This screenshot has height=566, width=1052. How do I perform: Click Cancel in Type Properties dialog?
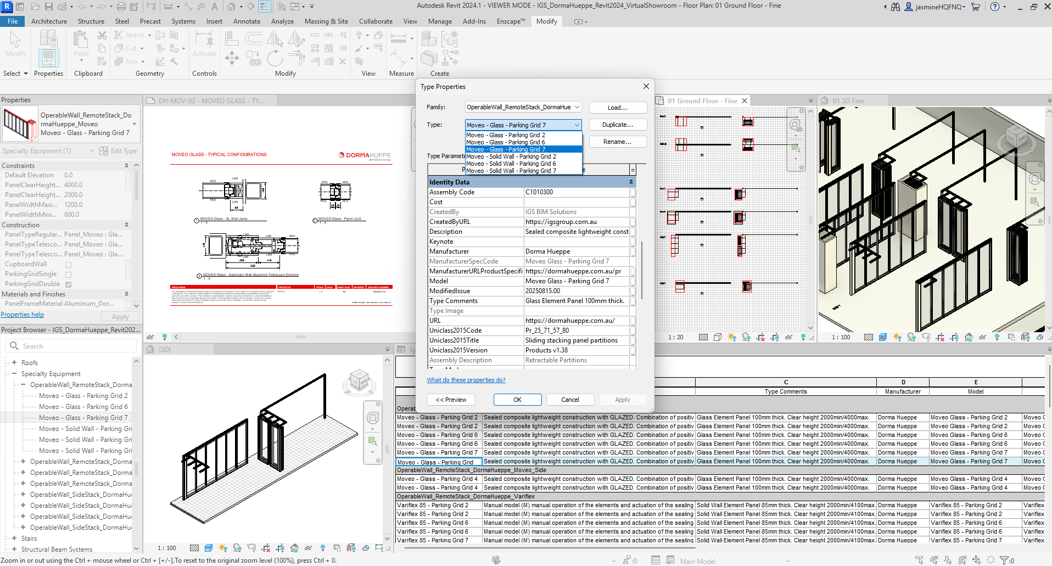tap(570, 400)
